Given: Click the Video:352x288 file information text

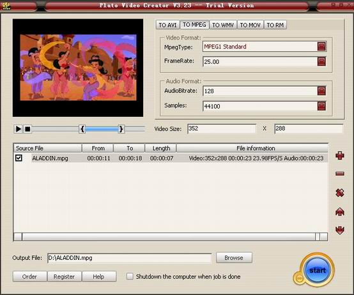Looking at the screenshot, I should pos(256,158).
